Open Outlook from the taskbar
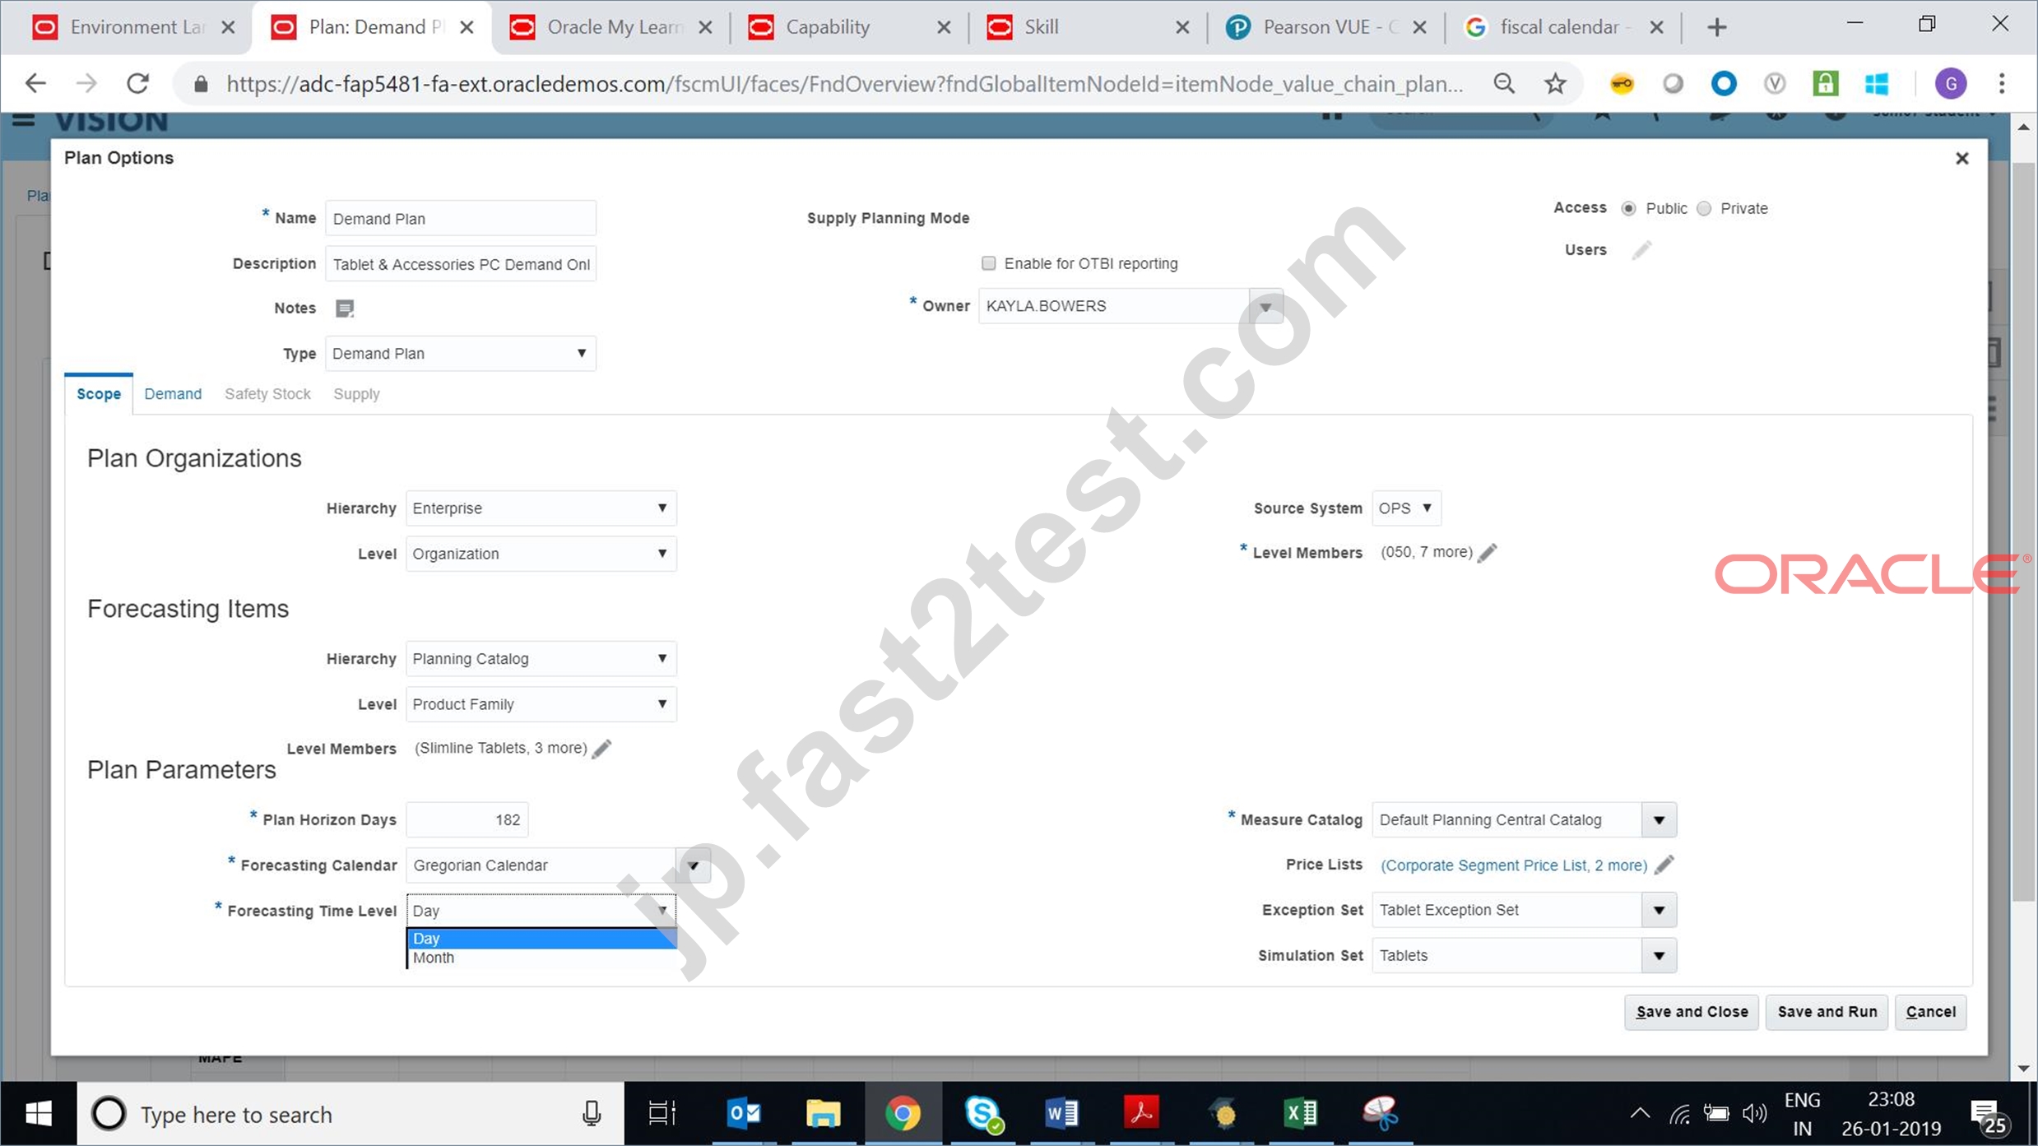 tap(744, 1114)
